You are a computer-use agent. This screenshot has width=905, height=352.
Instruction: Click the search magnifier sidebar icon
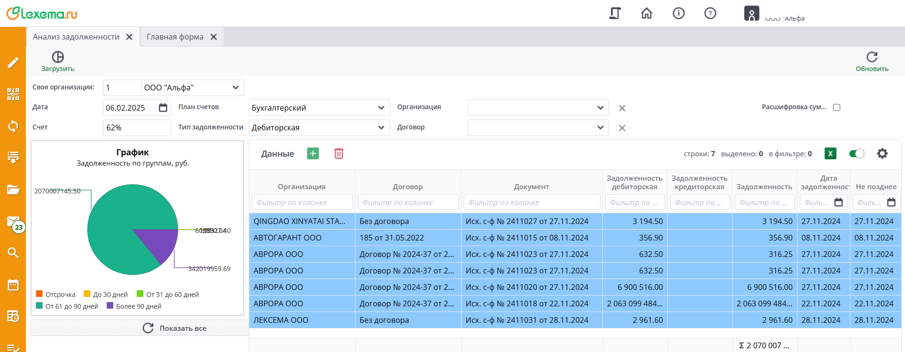click(x=13, y=253)
